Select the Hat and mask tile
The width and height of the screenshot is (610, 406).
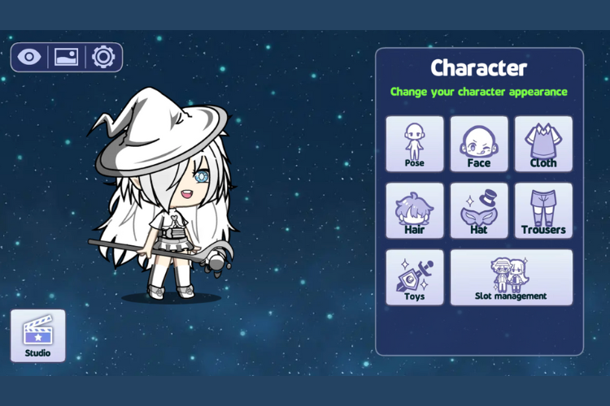479,210
